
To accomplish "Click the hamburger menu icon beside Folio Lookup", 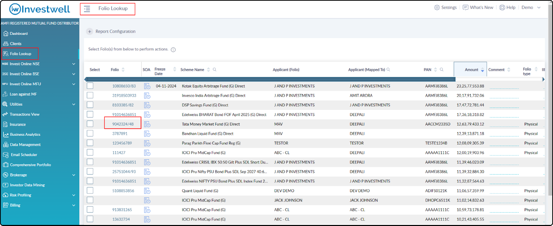I will click(87, 9).
